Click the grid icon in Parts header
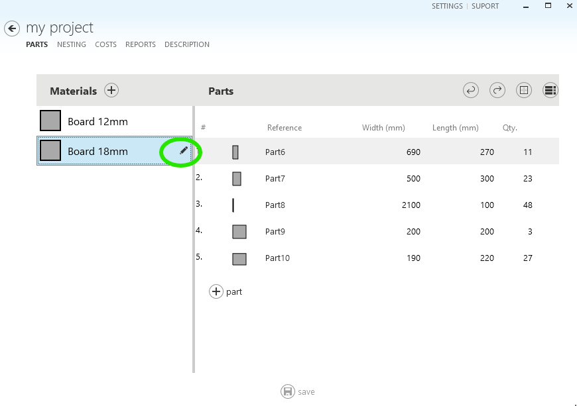Image resolution: width=577 pixels, height=406 pixels. tap(524, 91)
